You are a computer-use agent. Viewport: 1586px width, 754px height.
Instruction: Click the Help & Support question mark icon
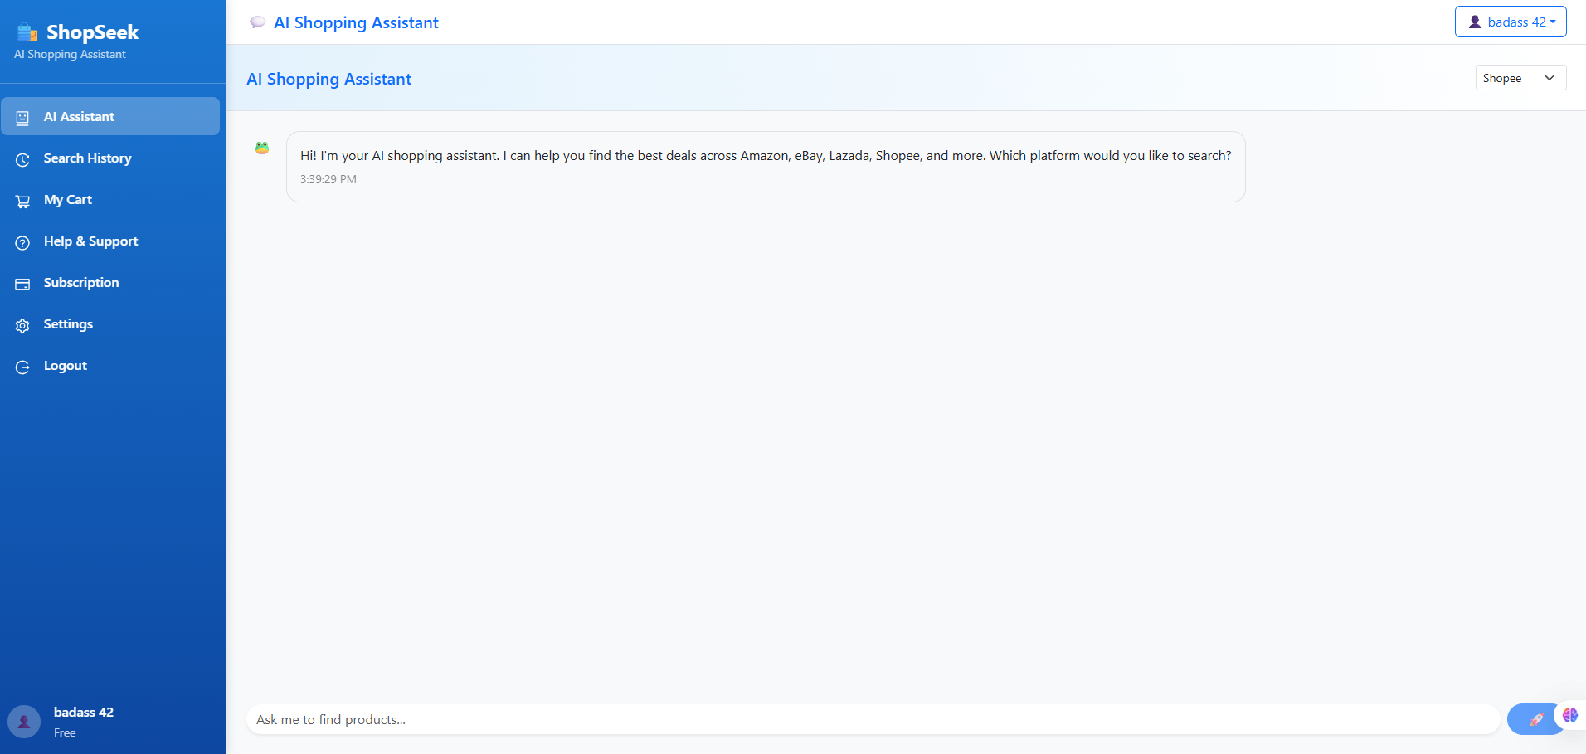22,242
